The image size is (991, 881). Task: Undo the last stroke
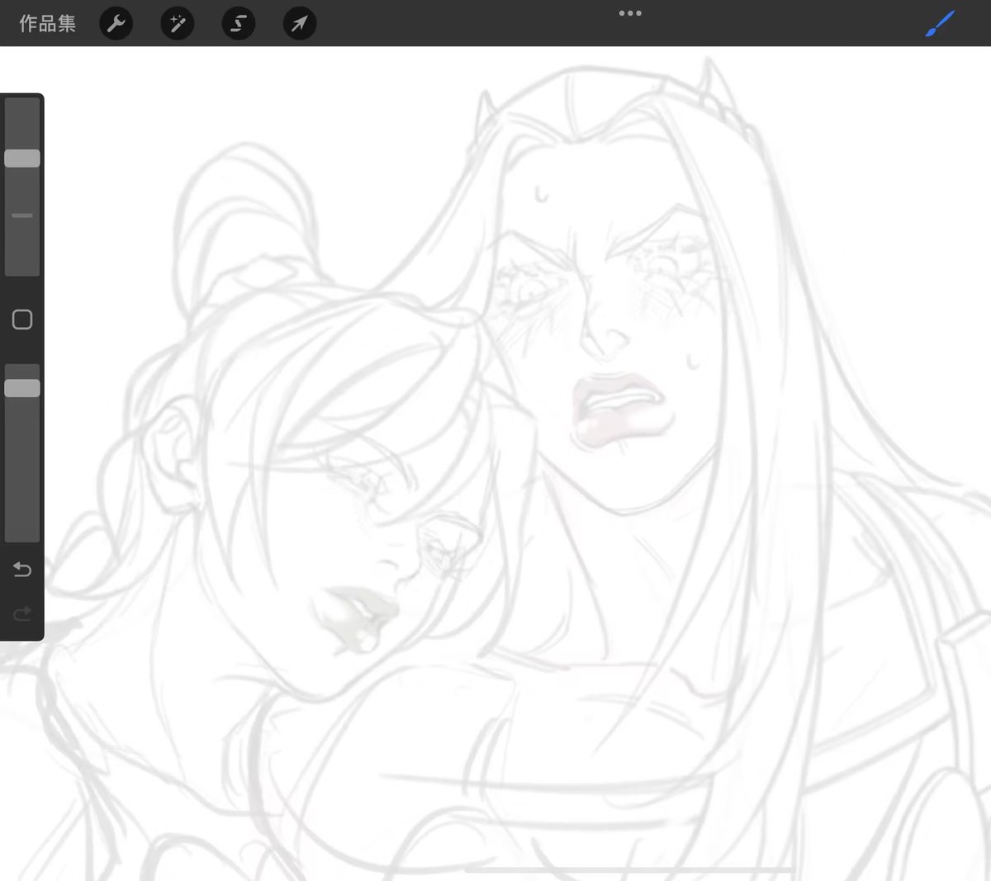pos(22,570)
